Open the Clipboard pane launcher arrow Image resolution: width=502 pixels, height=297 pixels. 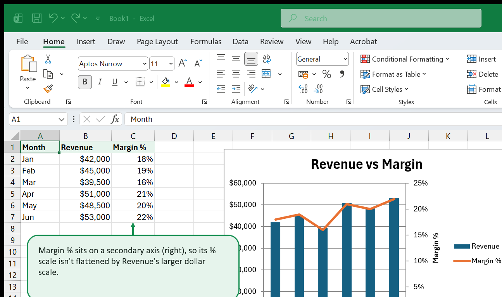69,102
